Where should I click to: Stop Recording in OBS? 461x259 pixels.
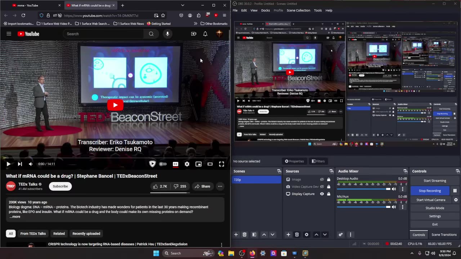click(430, 191)
